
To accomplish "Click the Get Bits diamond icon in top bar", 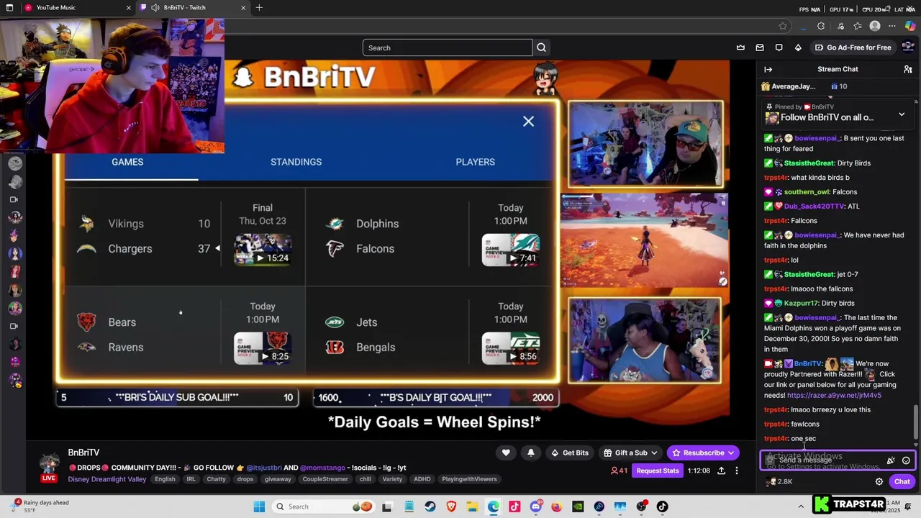I will tap(798, 47).
